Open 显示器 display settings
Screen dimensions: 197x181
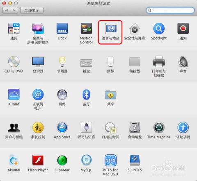(38, 64)
